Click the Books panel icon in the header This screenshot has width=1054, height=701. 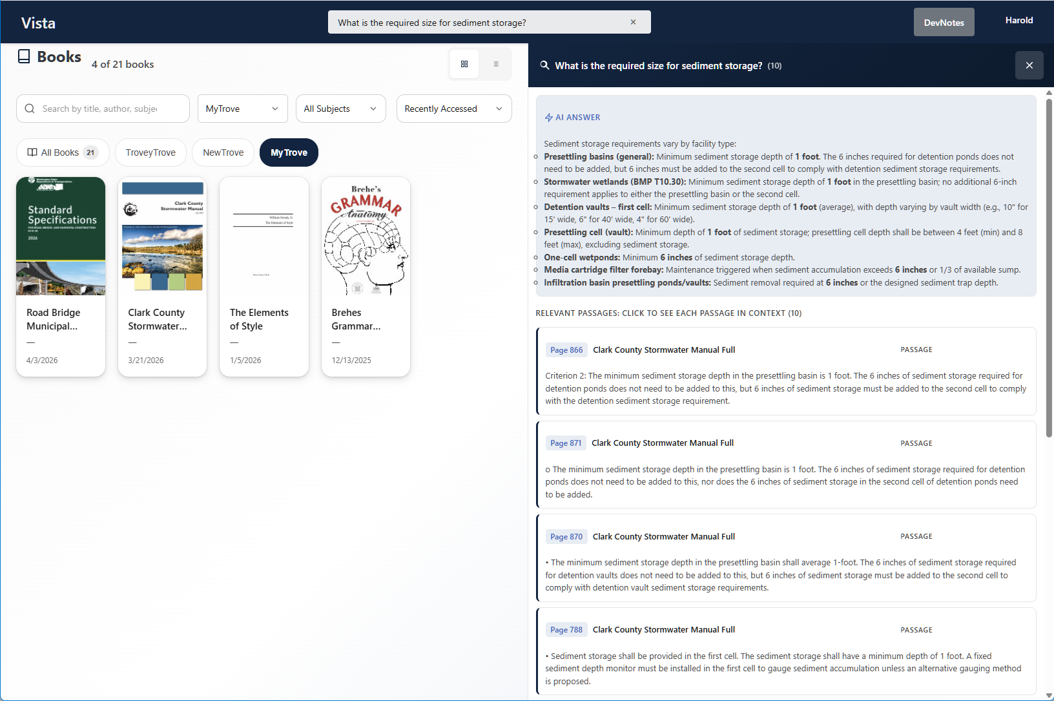point(24,56)
